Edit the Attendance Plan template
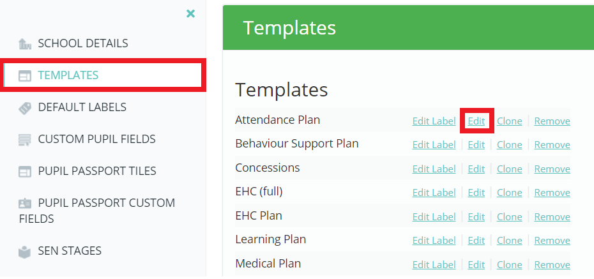 click(476, 121)
